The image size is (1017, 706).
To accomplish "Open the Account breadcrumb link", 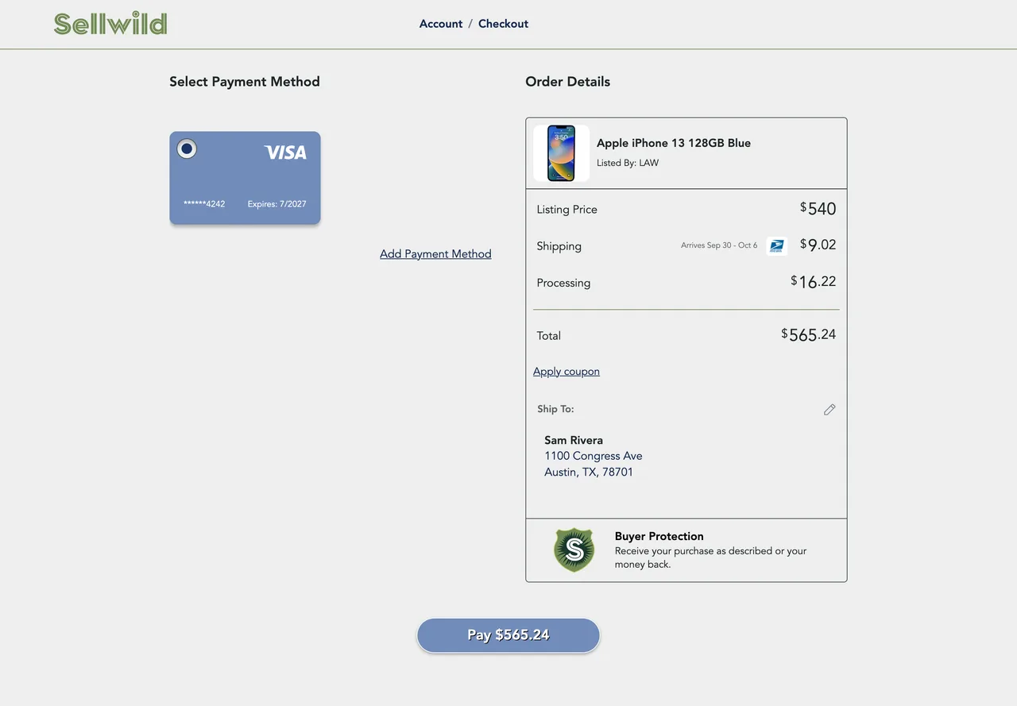I will 441,24.
